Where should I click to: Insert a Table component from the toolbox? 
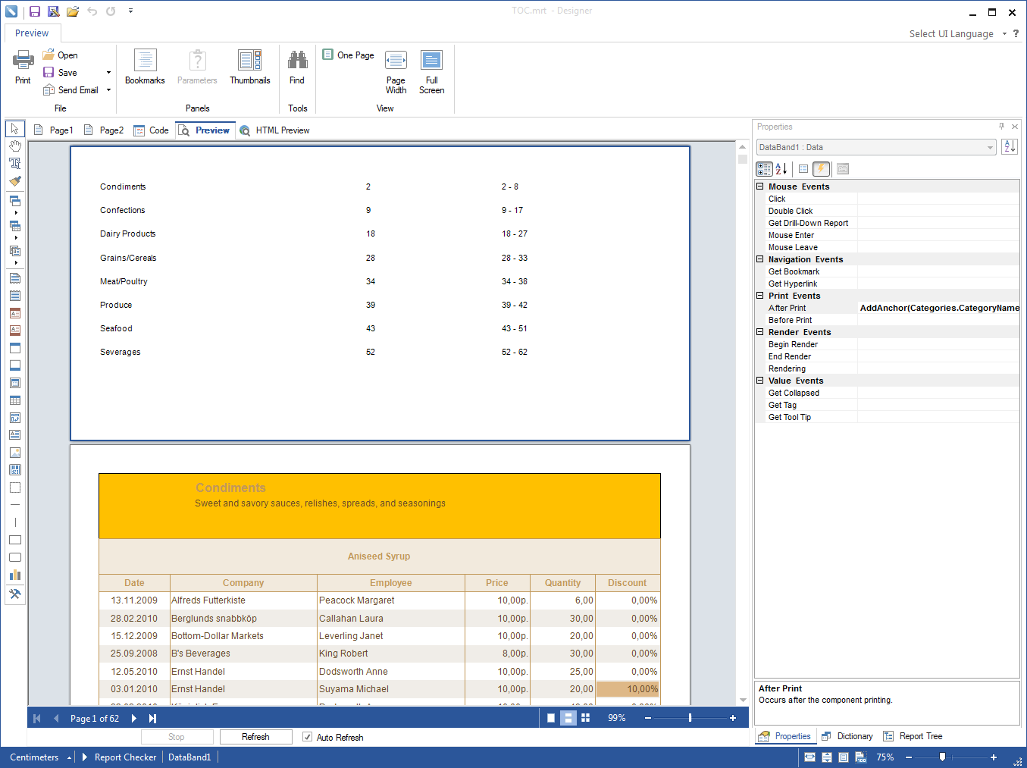[14, 400]
